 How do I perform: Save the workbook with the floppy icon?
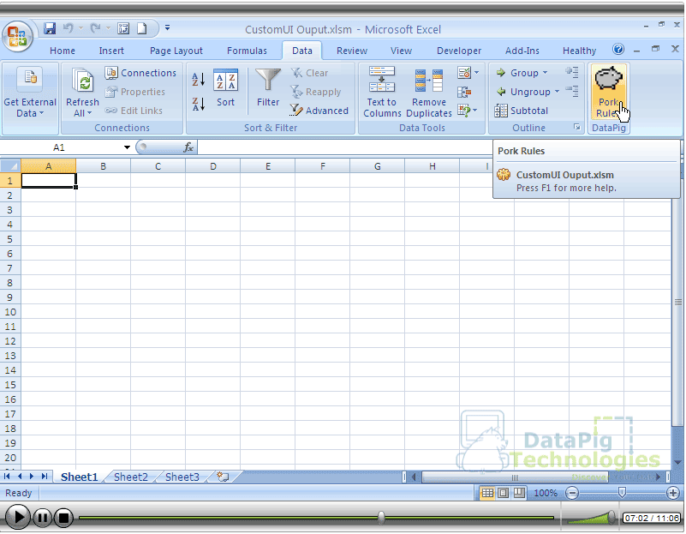[x=50, y=29]
